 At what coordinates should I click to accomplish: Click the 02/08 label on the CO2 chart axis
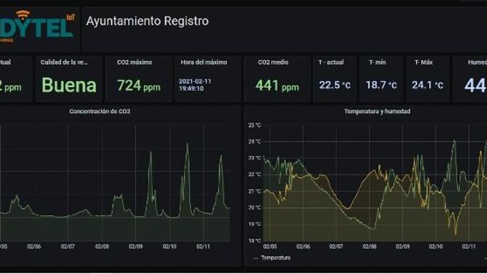coord(102,246)
